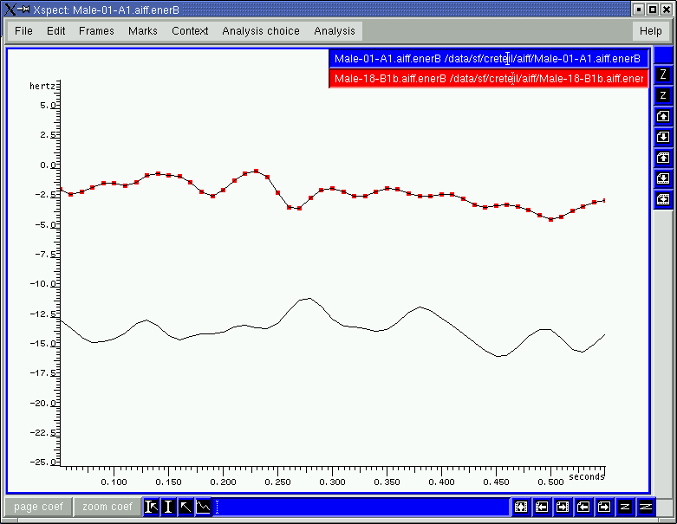
Task: Click the 0.250 tick label on time axis
Action: click(x=277, y=482)
